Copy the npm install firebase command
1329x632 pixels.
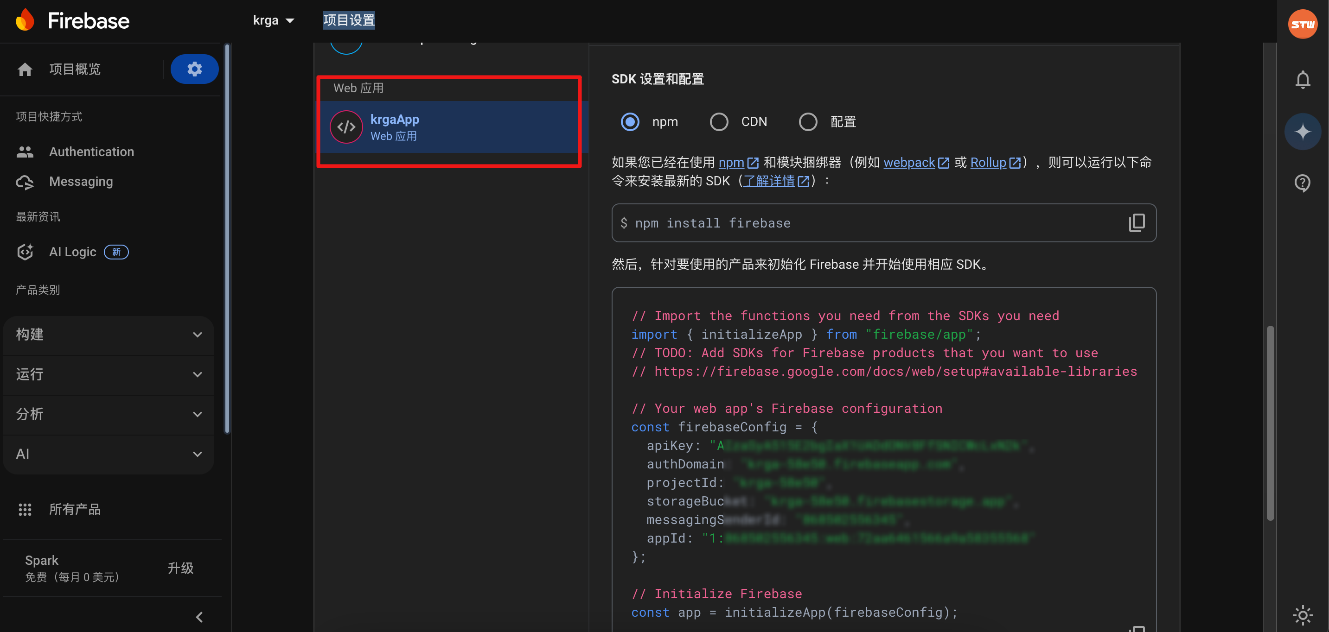pos(1137,223)
